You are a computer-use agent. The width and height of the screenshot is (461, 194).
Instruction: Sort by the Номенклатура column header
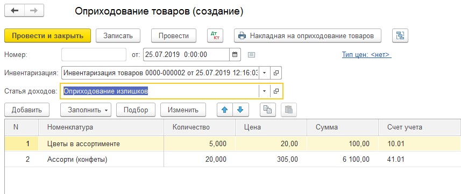click(x=101, y=127)
